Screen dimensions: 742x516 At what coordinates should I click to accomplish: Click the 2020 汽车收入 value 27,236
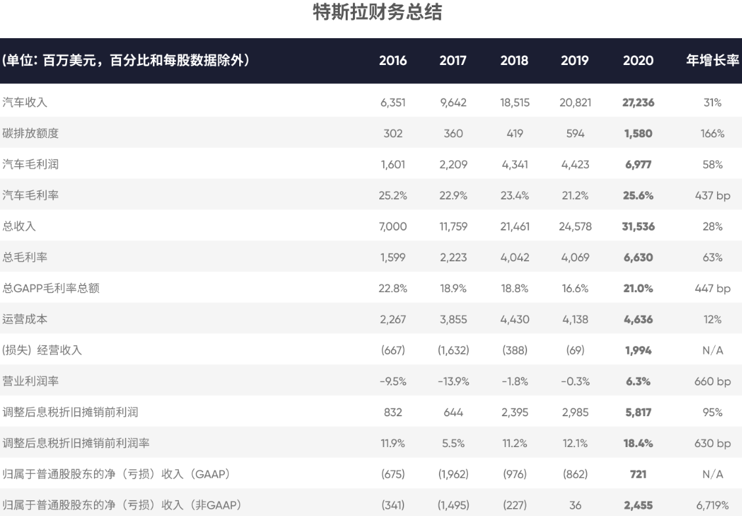[638, 102]
